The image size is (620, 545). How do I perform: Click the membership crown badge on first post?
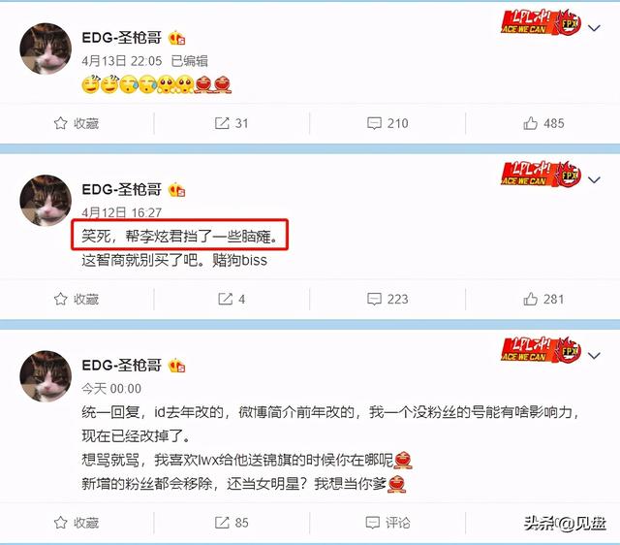[176, 38]
